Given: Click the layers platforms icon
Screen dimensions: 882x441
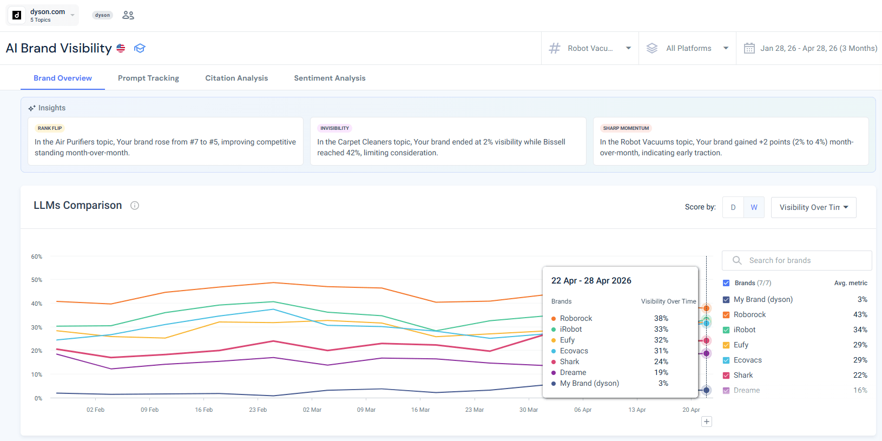Looking at the screenshot, I should 652,48.
